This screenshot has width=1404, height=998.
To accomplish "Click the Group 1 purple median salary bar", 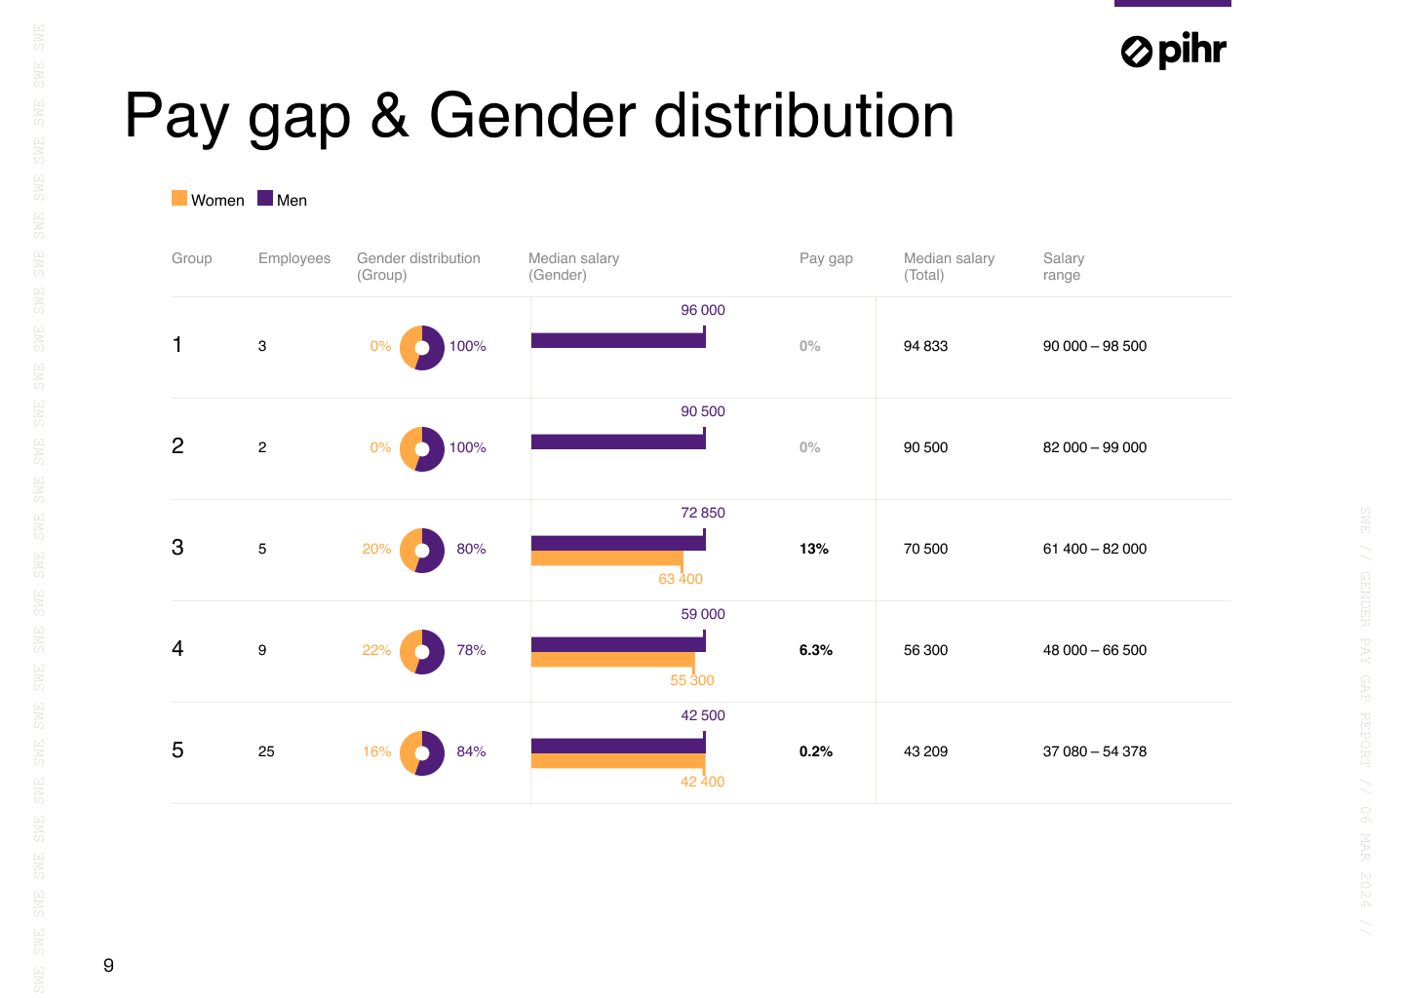I will click(x=617, y=340).
